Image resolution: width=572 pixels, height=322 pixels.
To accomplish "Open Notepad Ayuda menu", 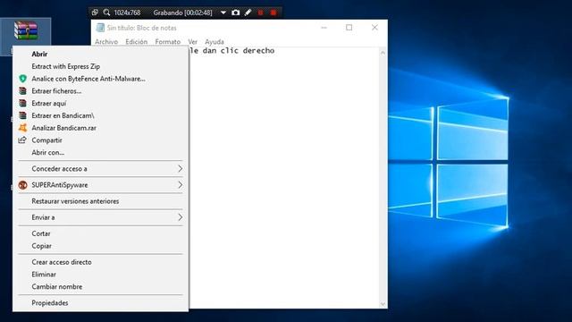I will coord(214,42).
